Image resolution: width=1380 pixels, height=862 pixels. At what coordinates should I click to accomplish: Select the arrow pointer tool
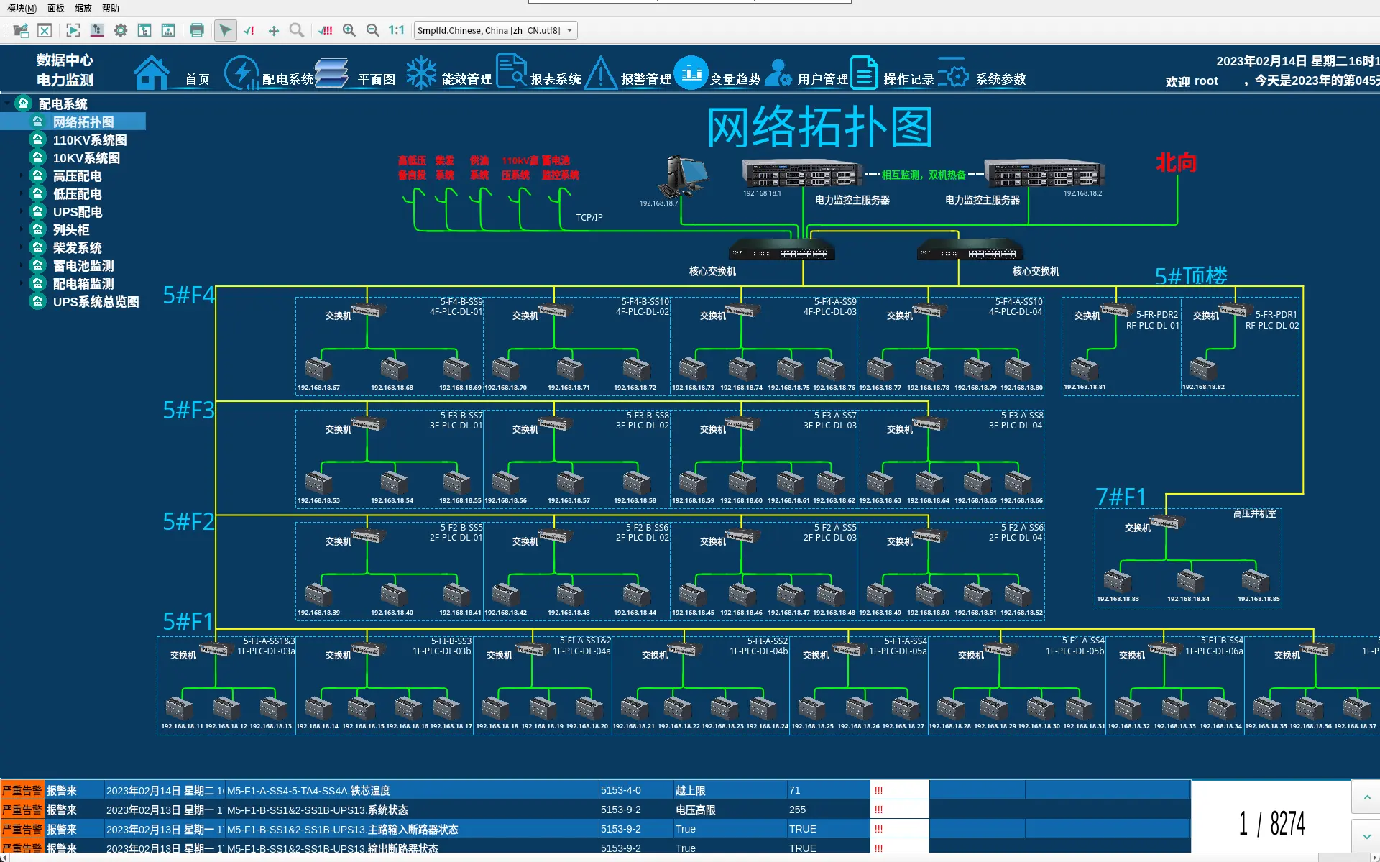click(225, 30)
